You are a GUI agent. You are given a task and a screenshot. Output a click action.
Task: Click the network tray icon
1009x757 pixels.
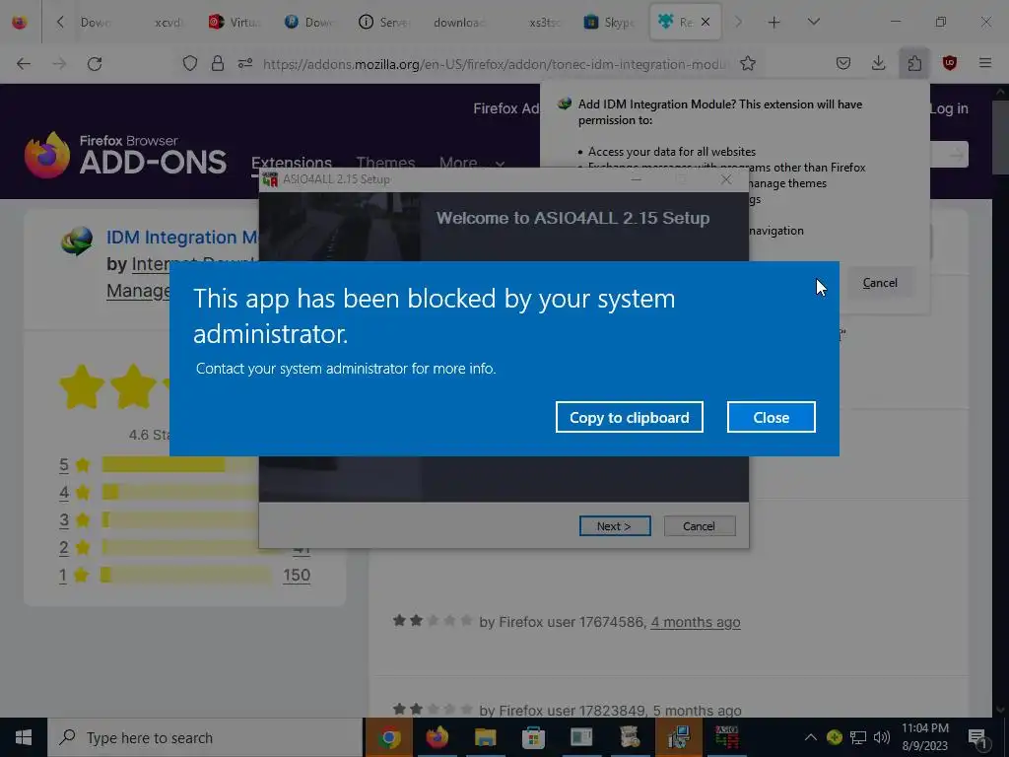tap(858, 737)
